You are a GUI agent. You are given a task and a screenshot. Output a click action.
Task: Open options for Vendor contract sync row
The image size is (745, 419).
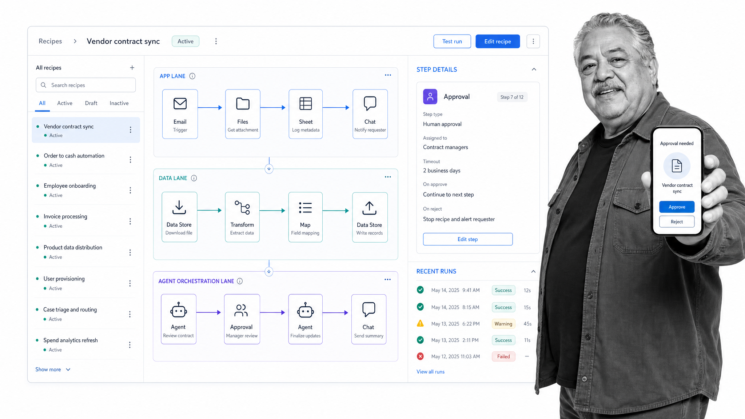[131, 130]
